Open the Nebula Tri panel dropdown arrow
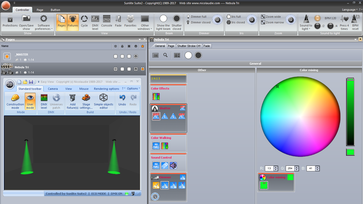The width and height of the screenshot is (363, 204). coord(356,39)
